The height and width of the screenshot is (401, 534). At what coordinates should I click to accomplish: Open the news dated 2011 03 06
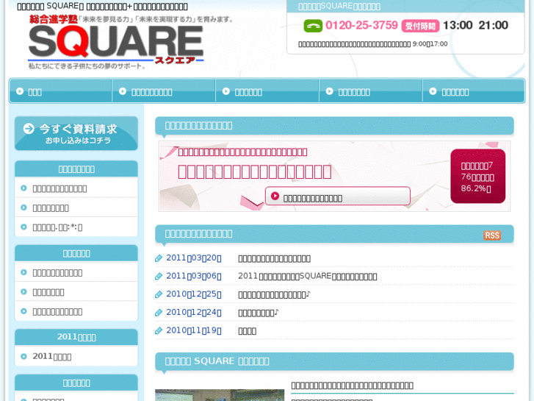pyautogui.click(x=307, y=276)
